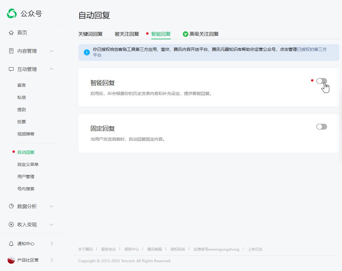The height and width of the screenshot is (271, 342).
Task: Click the 内容管理 document icon
Action: point(11,51)
